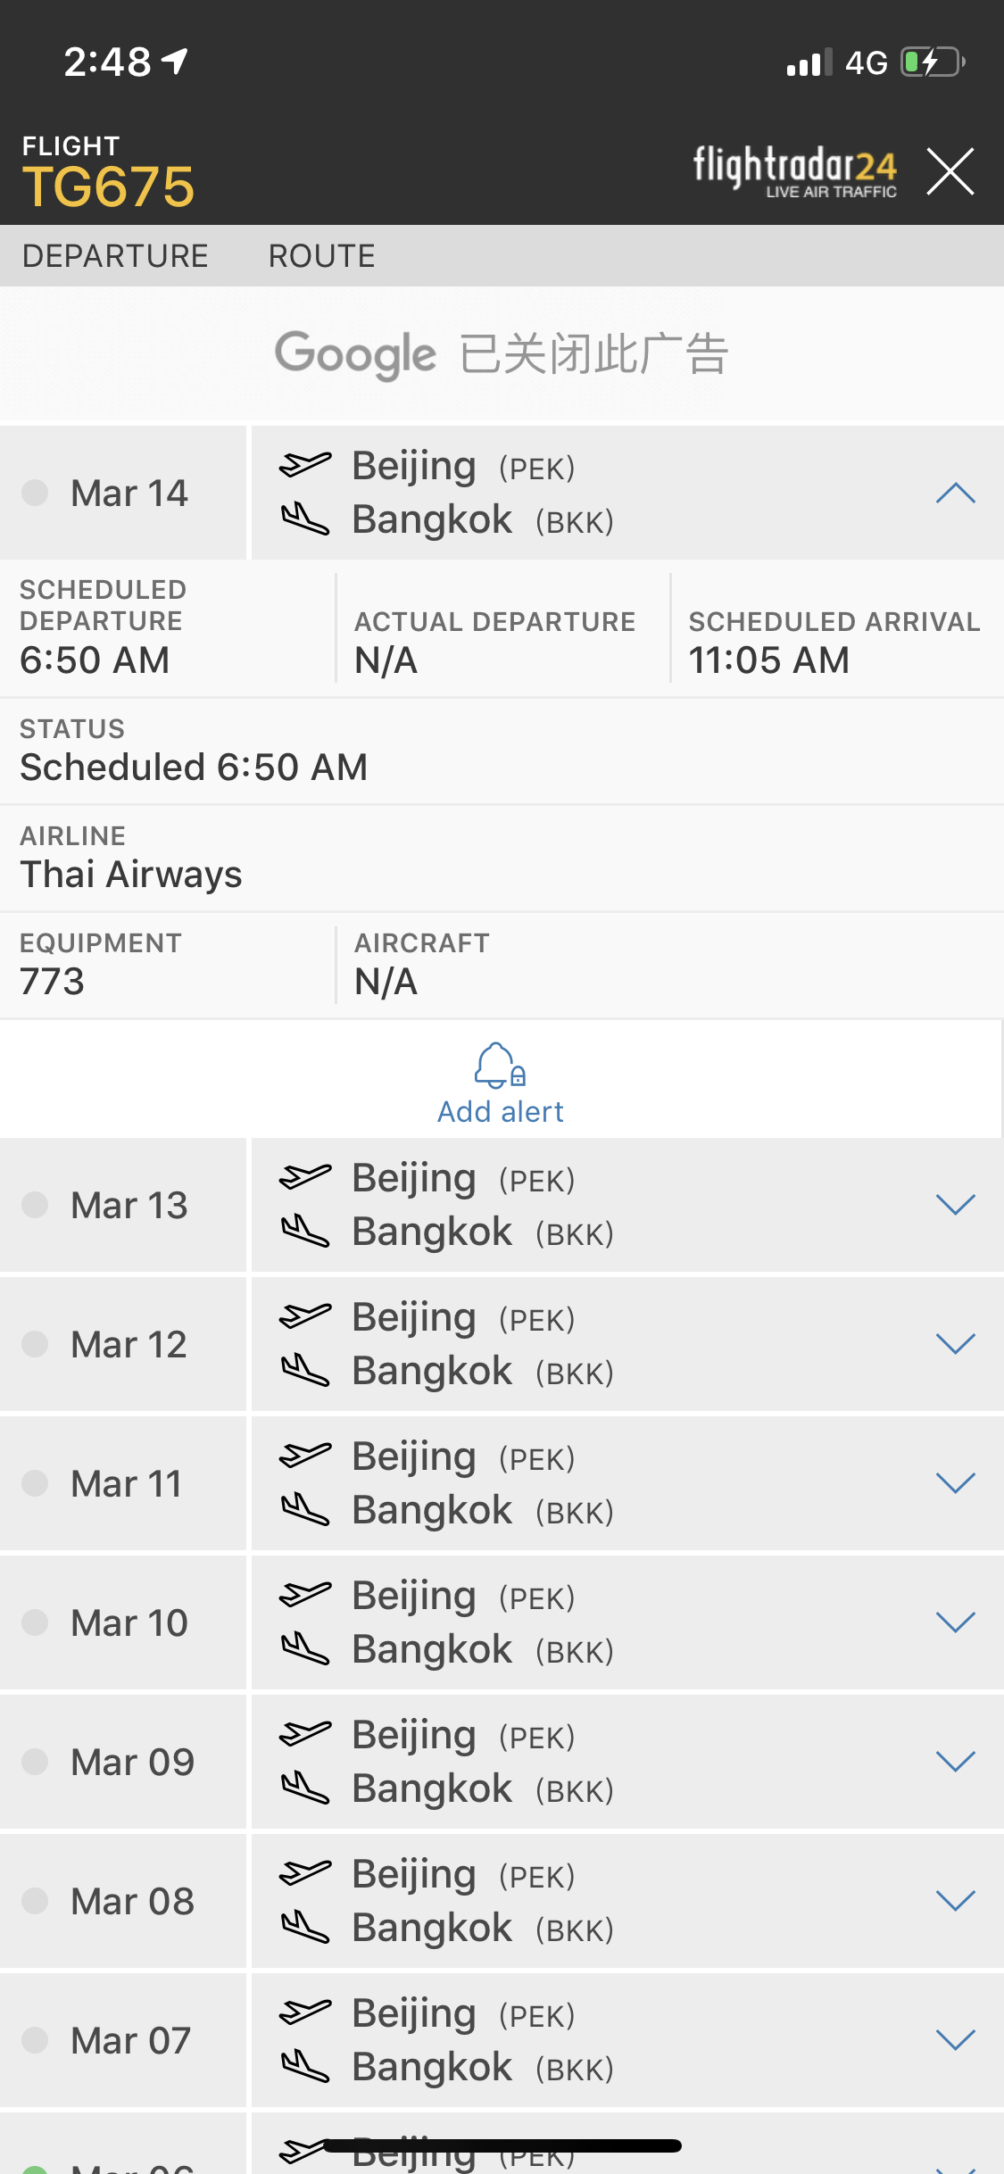Tap the flightradar24 logo
Viewport: 1004px width, 2174px height.
click(x=794, y=171)
